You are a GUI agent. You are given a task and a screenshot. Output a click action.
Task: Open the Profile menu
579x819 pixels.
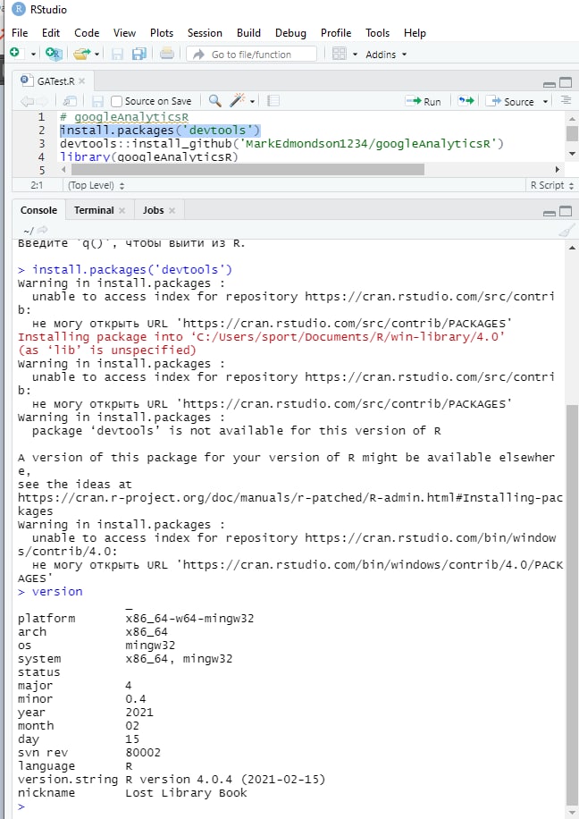[x=336, y=33]
